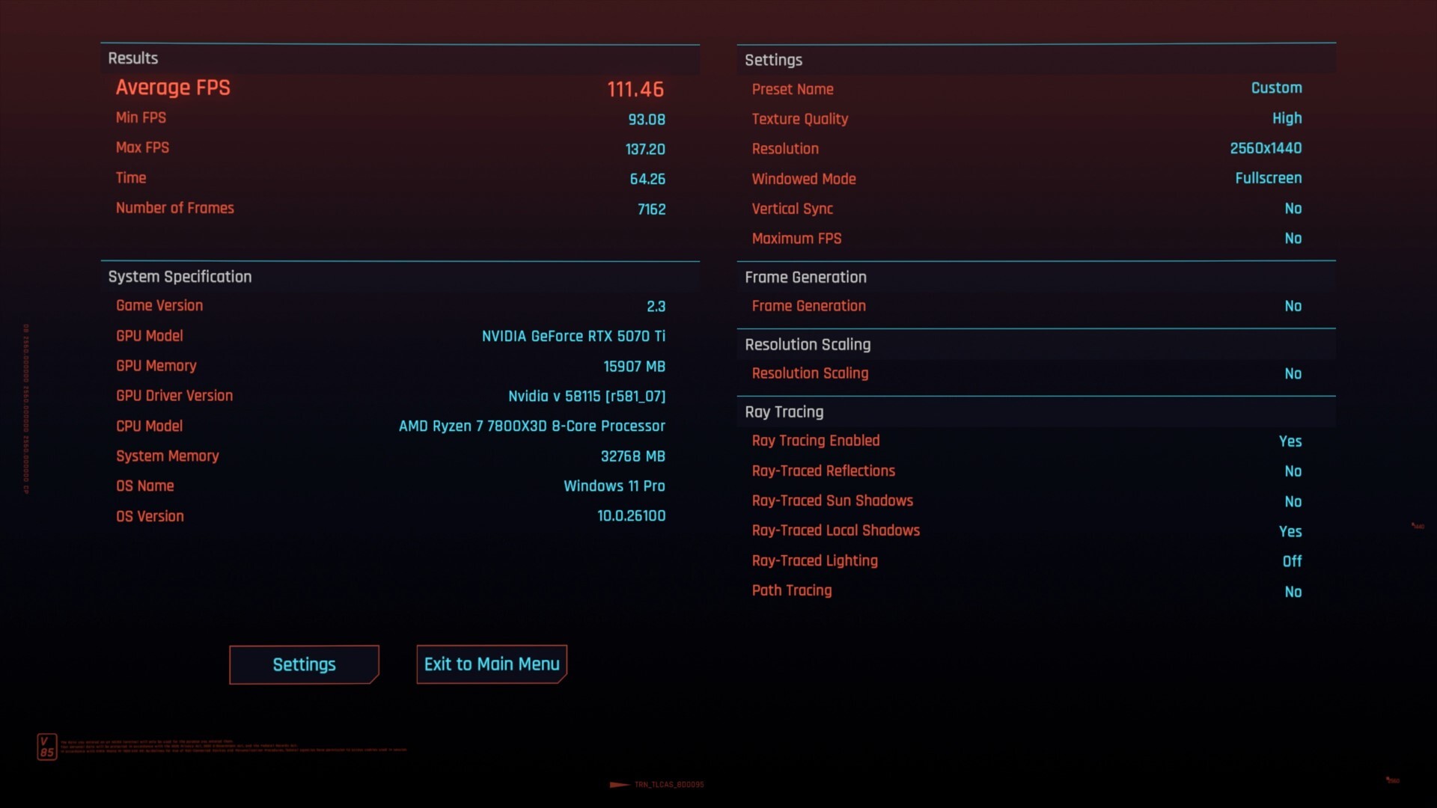Click the Game Version value 2.3
Viewport: 1437px width, 808px height.
pyautogui.click(x=656, y=307)
